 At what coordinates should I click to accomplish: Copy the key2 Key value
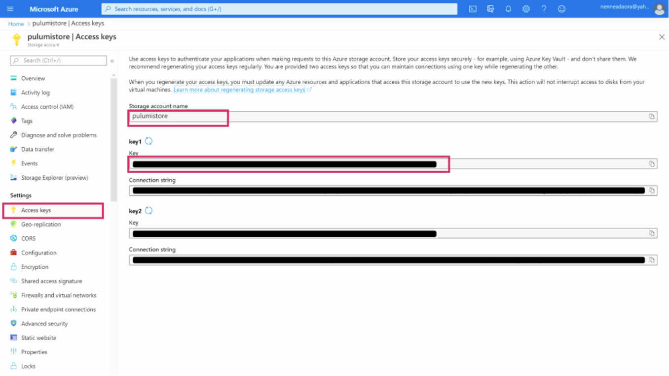point(652,233)
